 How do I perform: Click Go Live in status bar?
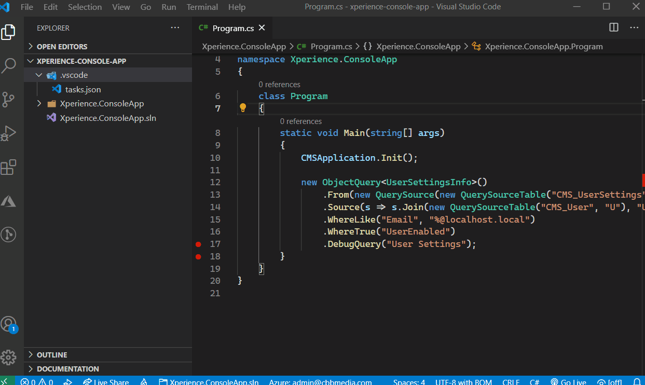[x=568, y=382]
